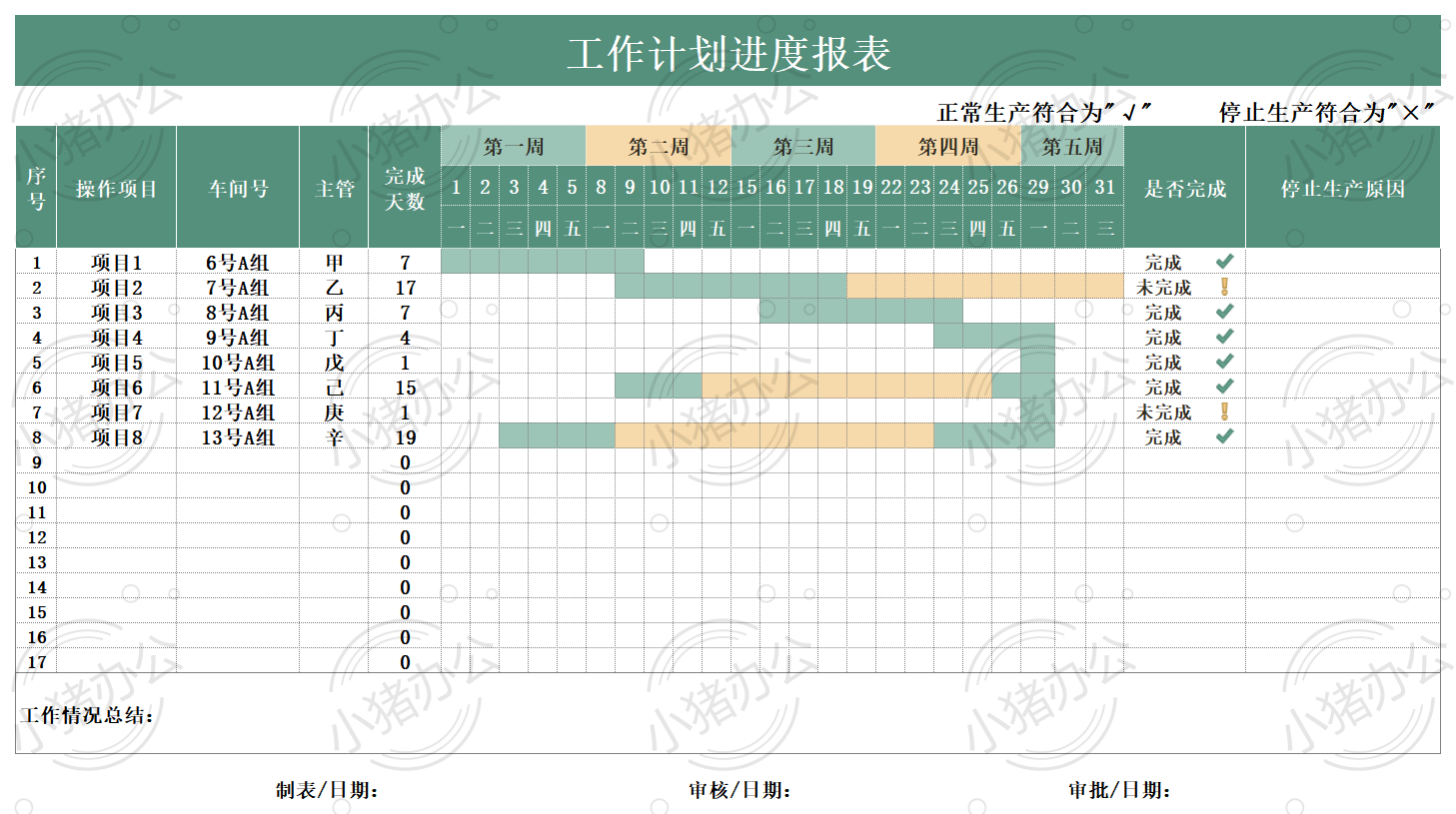Select supervisor cell 辛
Image resolution: width=1456 pixels, height=814 pixels.
(335, 436)
